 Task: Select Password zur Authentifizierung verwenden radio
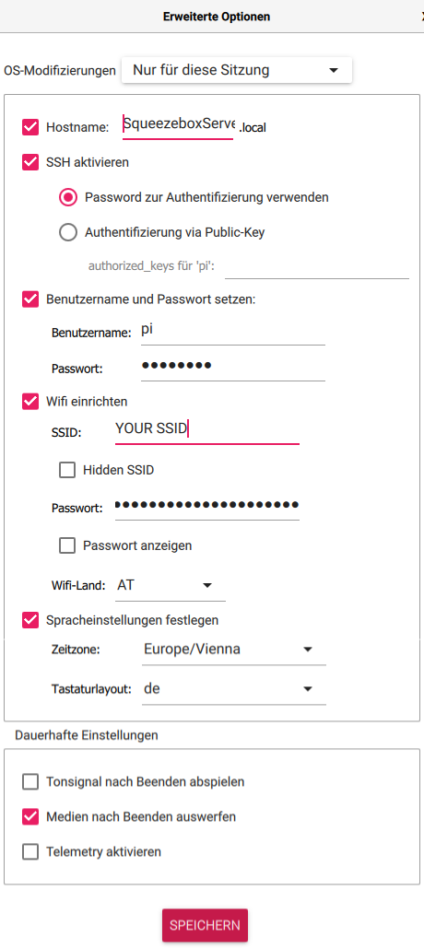pyautogui.click(x=68, y=197)
